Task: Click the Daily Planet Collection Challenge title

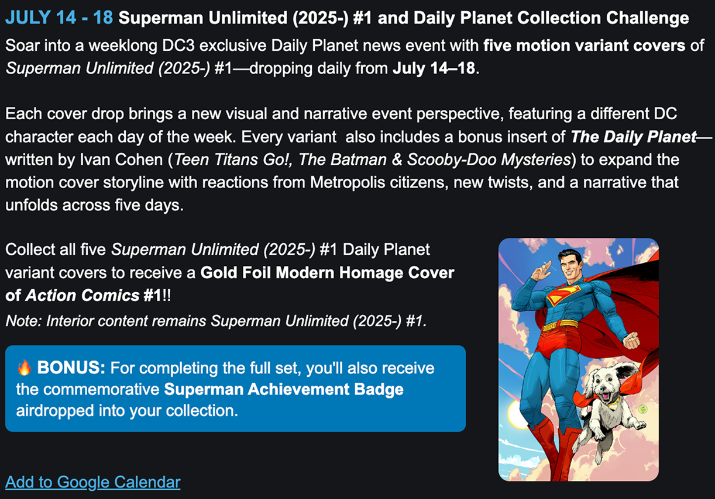Action: (404, 18)
